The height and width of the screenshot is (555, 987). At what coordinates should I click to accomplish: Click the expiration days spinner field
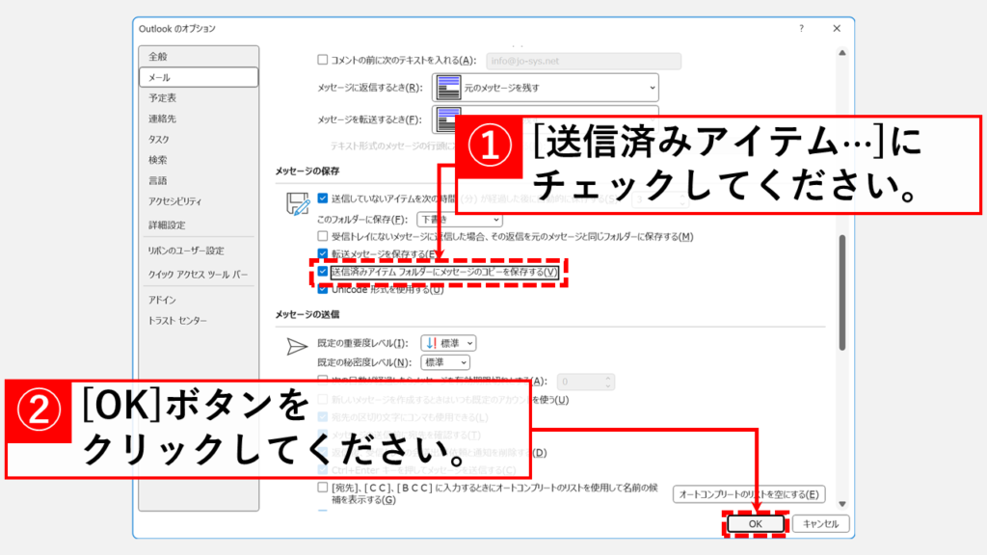tap(585, 382)
